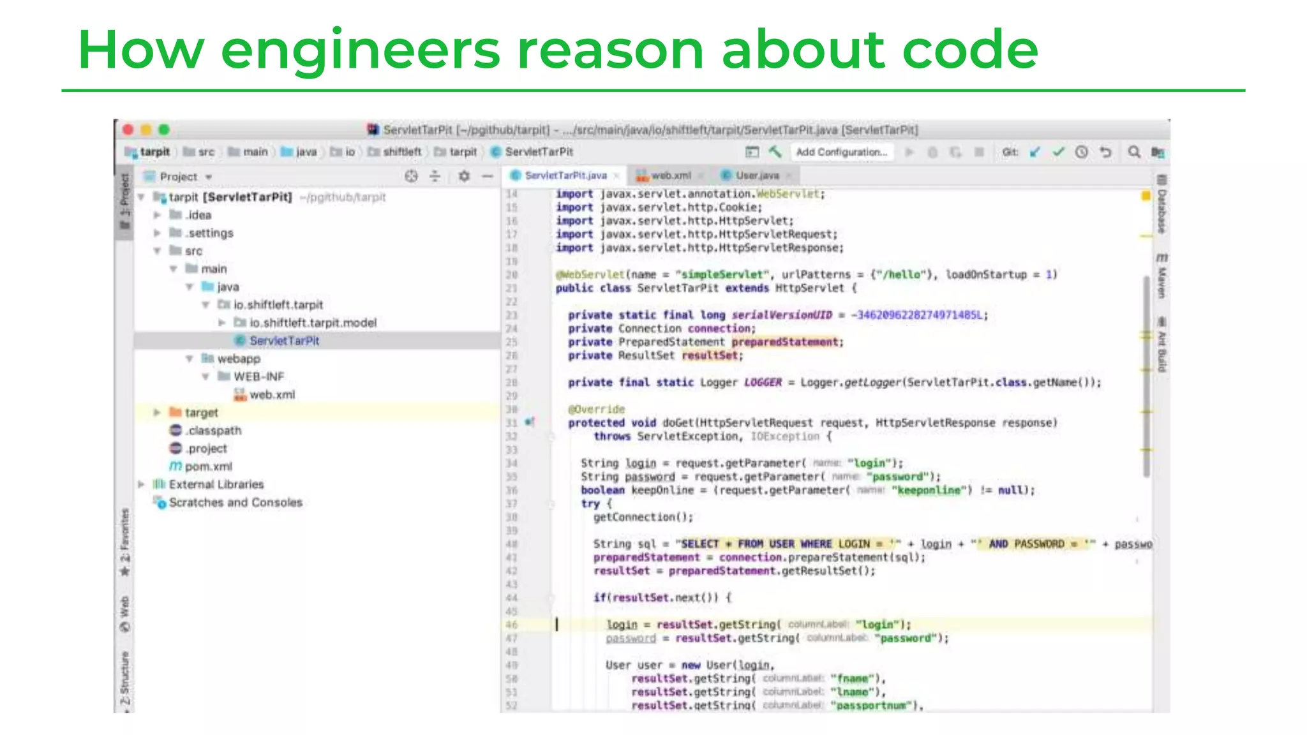Collapse the src folder
Screen dimensions: 1307x735
157,251
